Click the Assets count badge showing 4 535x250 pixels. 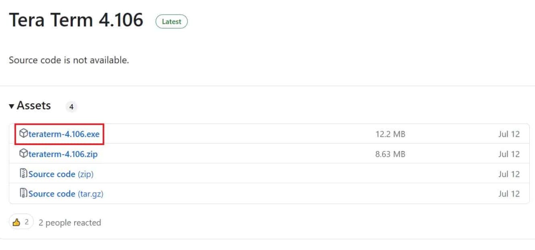tap(71, 107)
